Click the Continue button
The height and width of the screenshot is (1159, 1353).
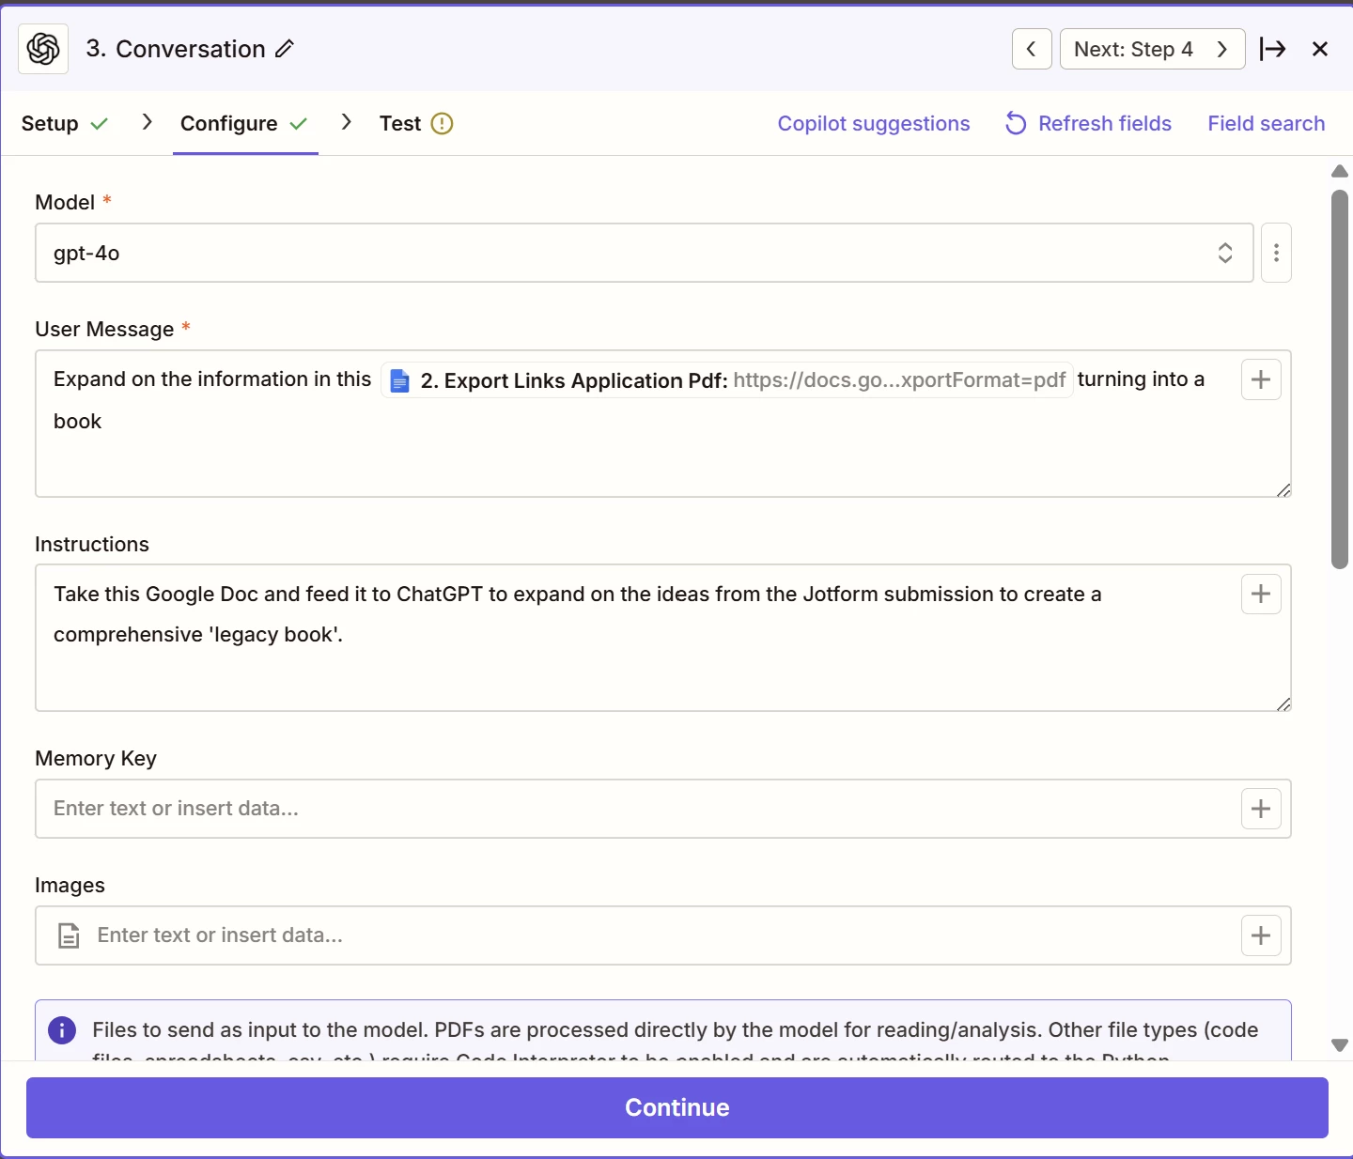click(x=677, y=1107)
